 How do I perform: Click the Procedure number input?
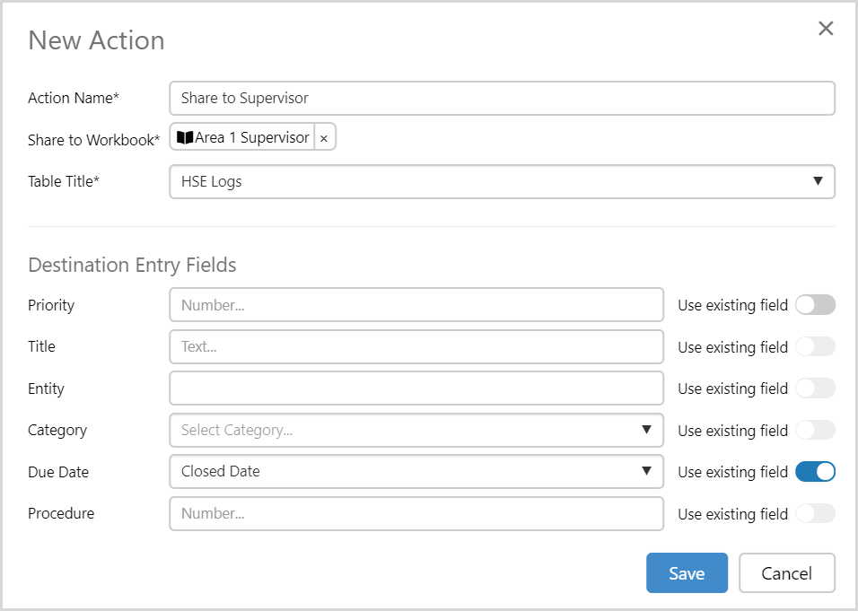[x=416, y=513]
